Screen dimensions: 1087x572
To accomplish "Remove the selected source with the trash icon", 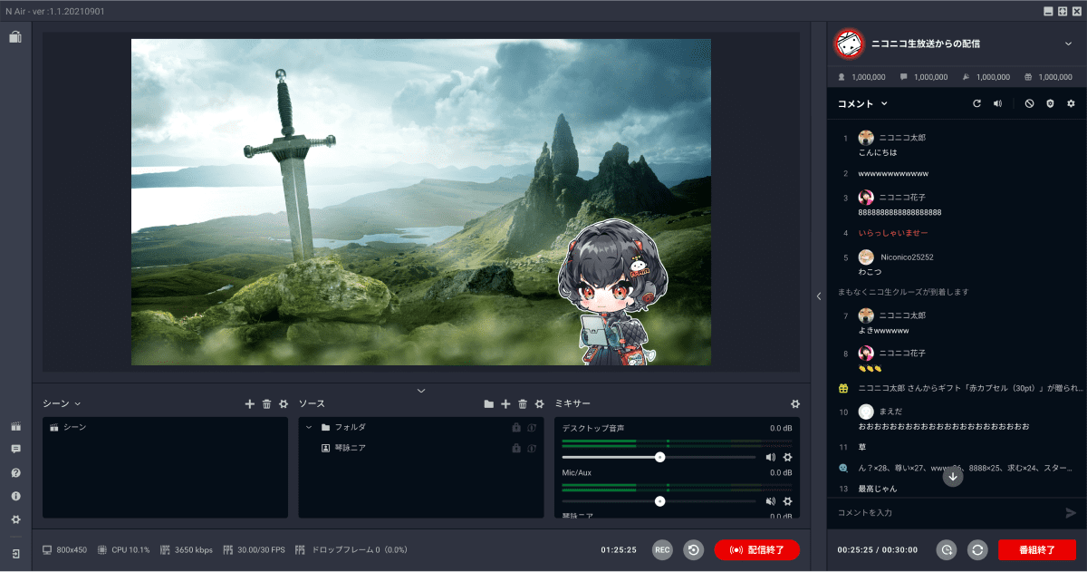I will pos(523,403).
